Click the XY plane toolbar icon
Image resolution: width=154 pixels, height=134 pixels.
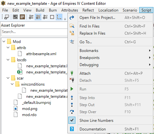[31, 17]
